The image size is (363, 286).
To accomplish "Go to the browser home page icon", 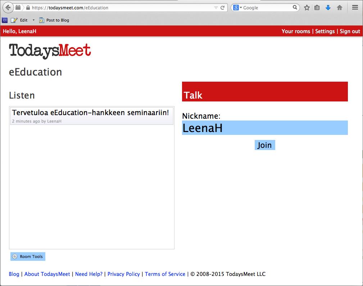I will [339, 8].
